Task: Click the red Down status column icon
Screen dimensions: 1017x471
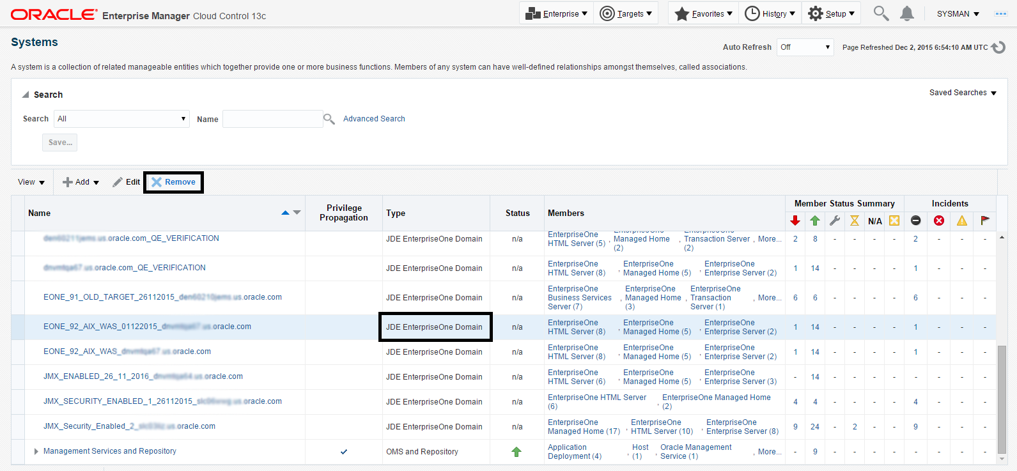Action: point(795,220)
